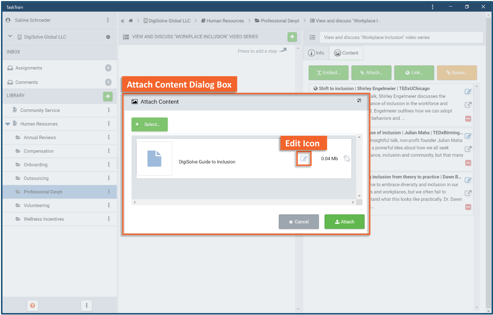Open Volunteering options menu
493x315 pixels.
[109, 205]
